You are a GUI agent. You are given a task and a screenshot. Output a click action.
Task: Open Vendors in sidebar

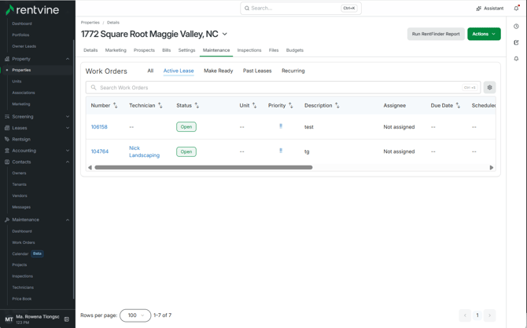pos(20,195)
